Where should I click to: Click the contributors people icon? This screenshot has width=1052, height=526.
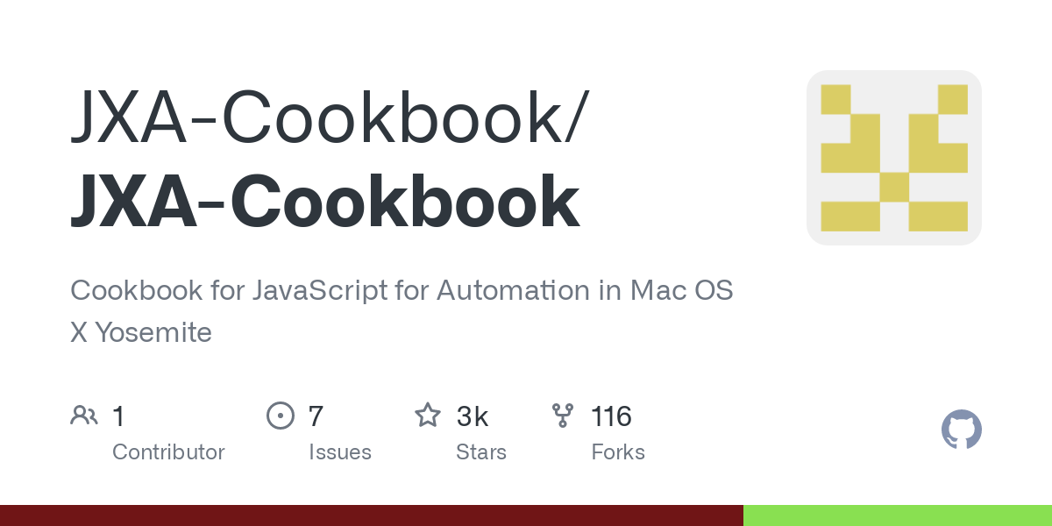click(84, 415)
